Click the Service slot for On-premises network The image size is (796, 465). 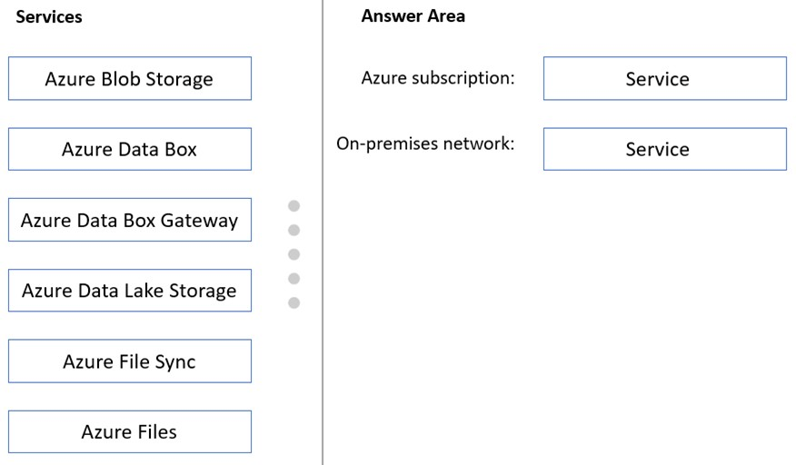pos(665,149)
